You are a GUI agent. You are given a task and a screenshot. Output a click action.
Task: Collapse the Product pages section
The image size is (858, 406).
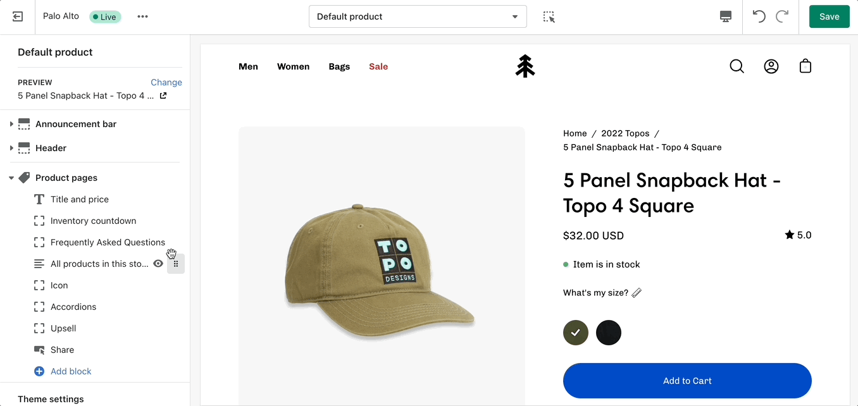pos(11,178)
